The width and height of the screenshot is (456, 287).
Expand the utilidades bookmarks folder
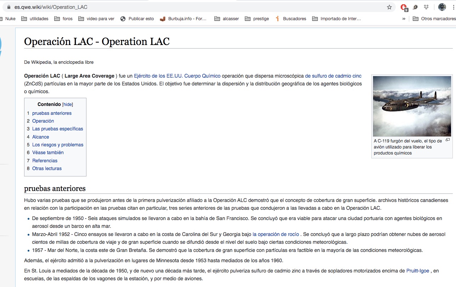[x=35, y=19]
